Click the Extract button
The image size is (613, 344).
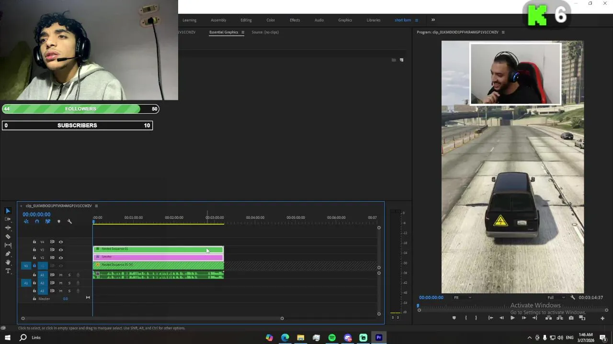pyautogui.click(x=559, y=318)
